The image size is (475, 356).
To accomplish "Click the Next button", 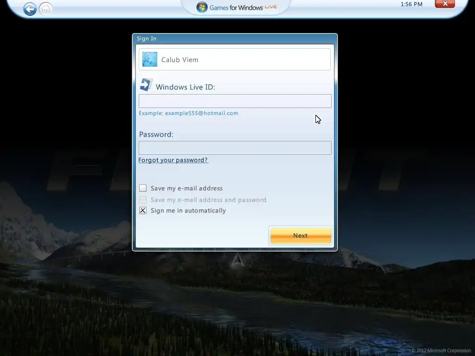I will (x=301, y=235).
